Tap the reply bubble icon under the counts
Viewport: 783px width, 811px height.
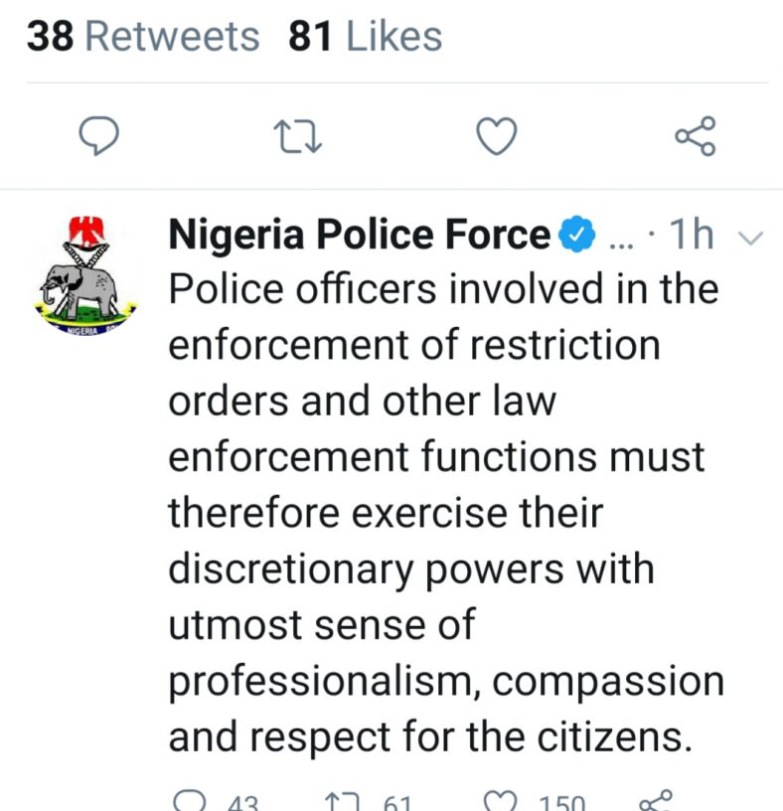click(x=98, y=136)
